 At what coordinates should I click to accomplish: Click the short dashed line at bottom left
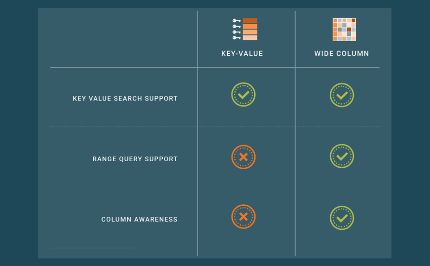pyautogui.click(x=93, y=248)
